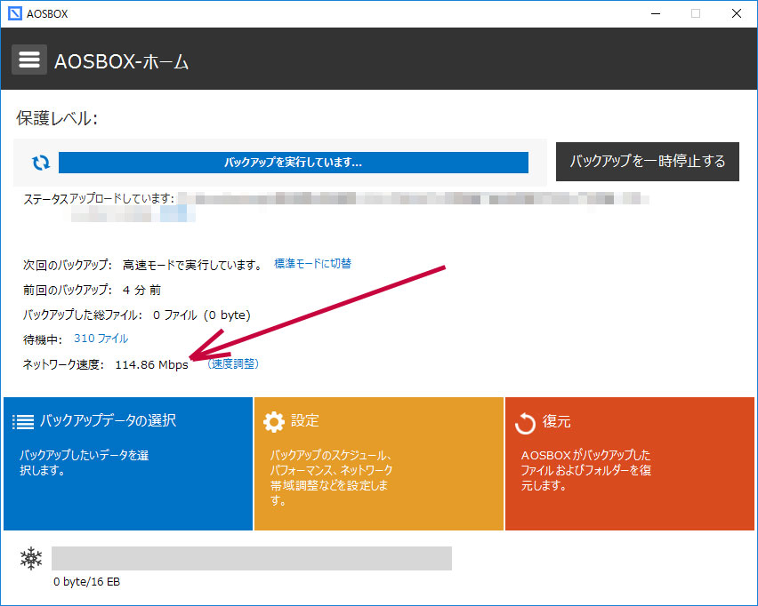Open the 復元 restore tile
This screenshot has width=758, height=606.
[629, 464]
